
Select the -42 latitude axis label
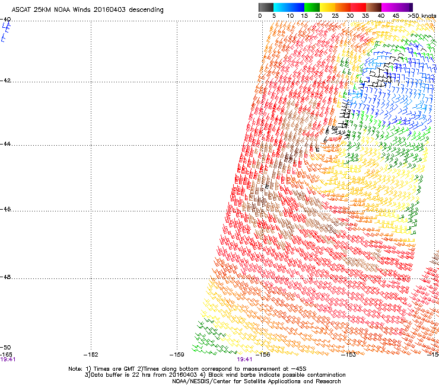pos(5,80)
